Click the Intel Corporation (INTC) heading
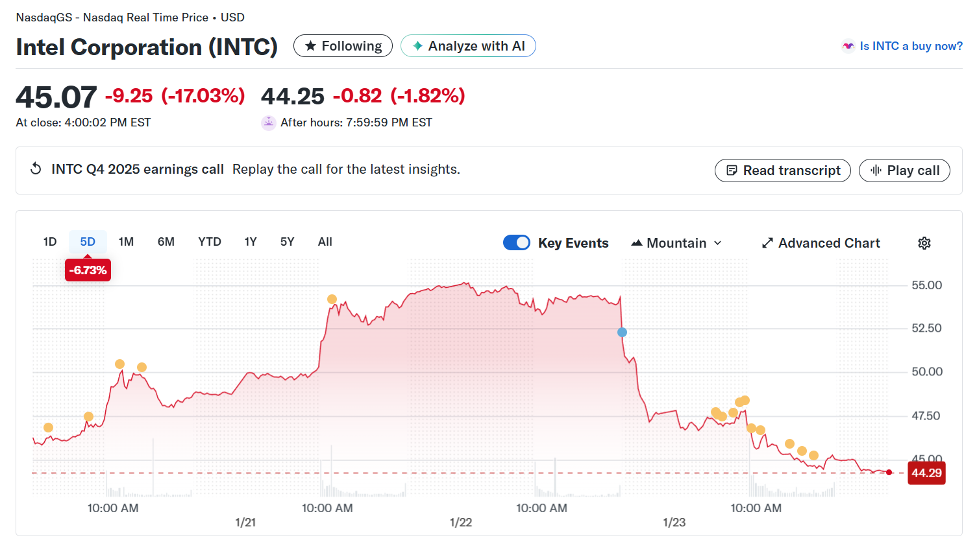This screenshot has height=542, width=964. click(147, 47)
